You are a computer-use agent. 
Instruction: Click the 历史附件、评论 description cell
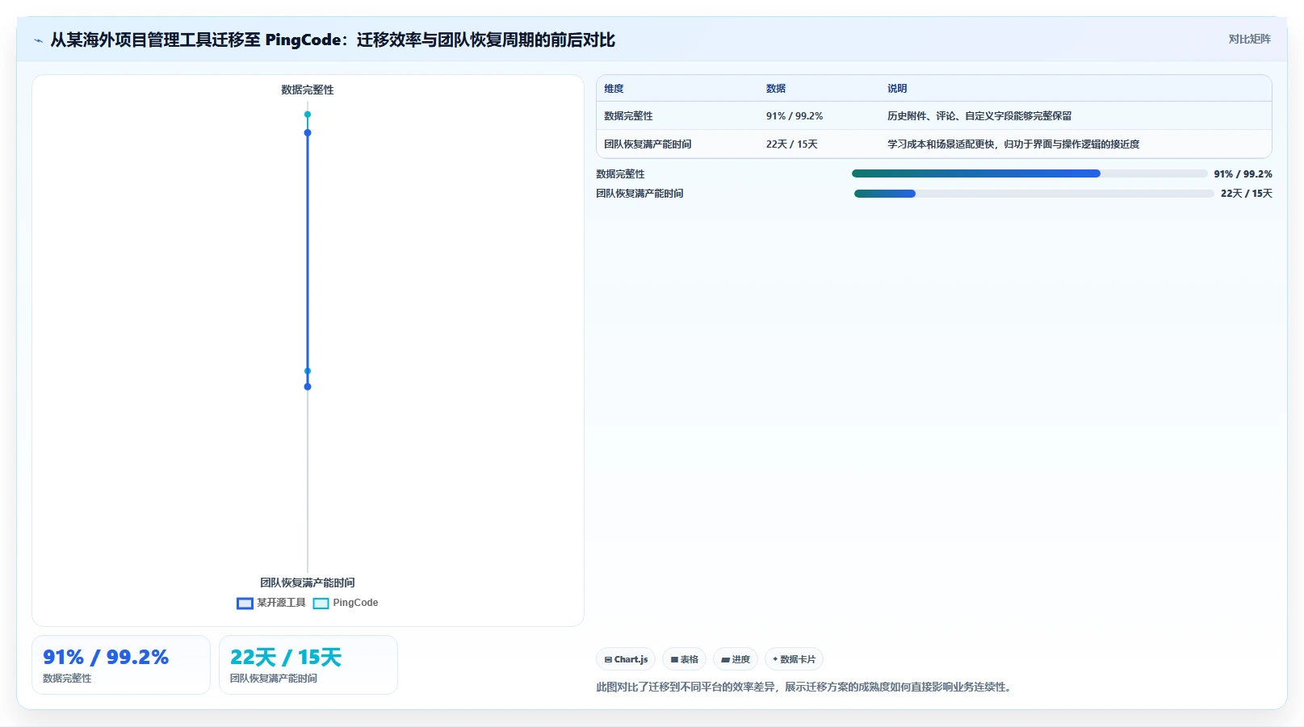pyautogui.click(x=979, y=116)
